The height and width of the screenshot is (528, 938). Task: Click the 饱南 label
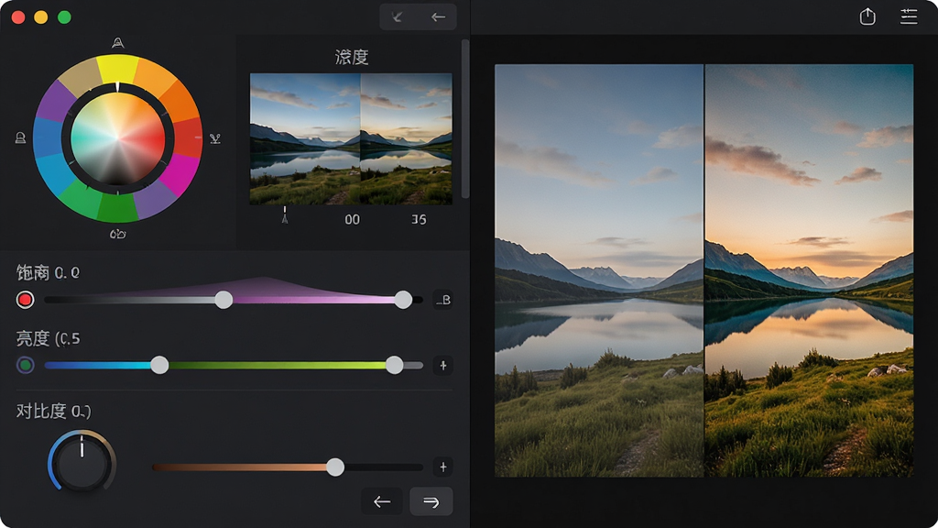(32, 273)
